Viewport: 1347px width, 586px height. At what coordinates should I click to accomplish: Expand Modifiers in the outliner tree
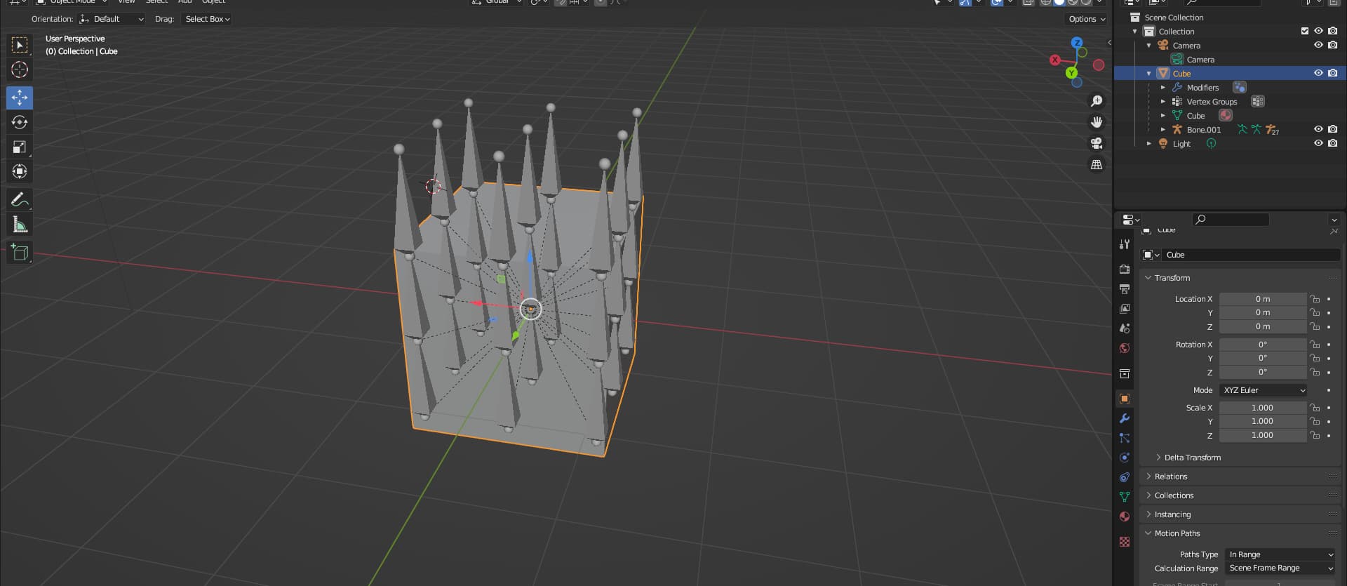pos(1162,88)
